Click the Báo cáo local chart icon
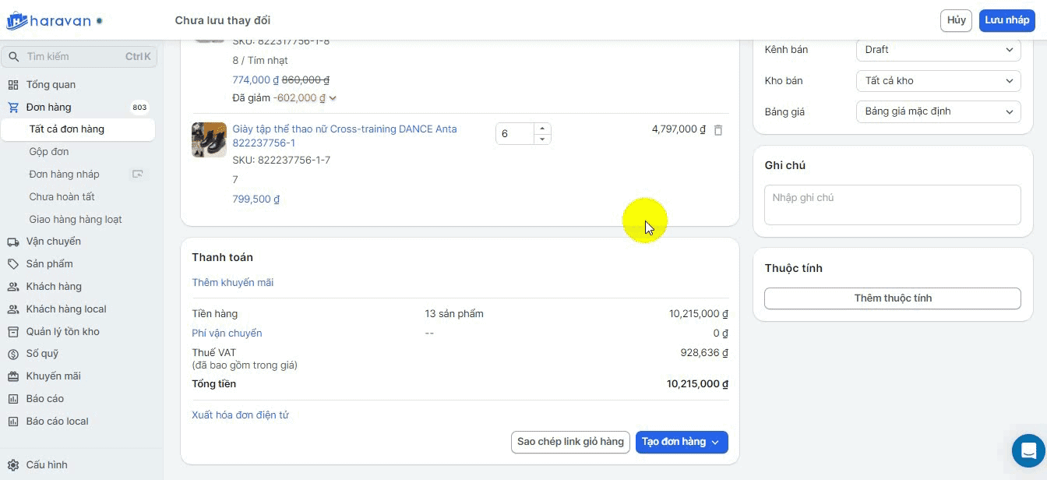 point(12,422)
